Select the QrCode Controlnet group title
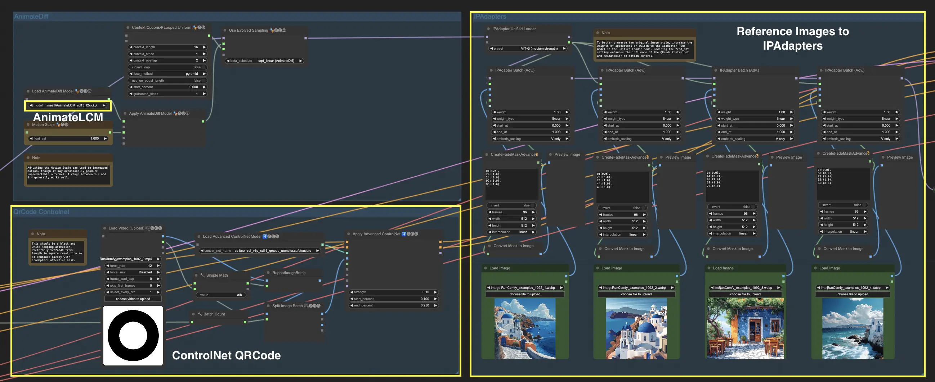935x382 pixels. pos(41,212)
